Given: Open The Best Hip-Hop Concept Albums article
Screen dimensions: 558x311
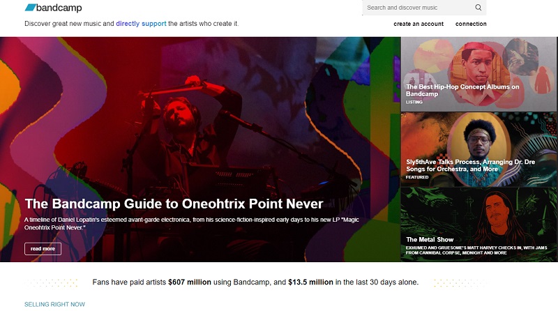Looking at the screenshot, I should pos(479,74).
